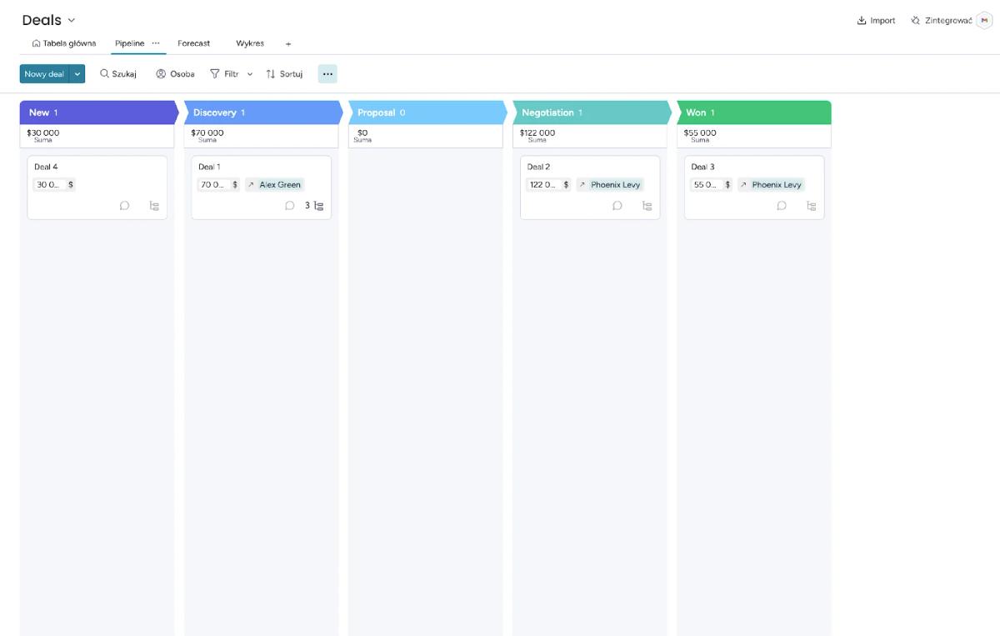The height and width of the screenshot is (636, 1000).
Task: Expand the Filtr dropdown arrow
Action: click(250, 74)
